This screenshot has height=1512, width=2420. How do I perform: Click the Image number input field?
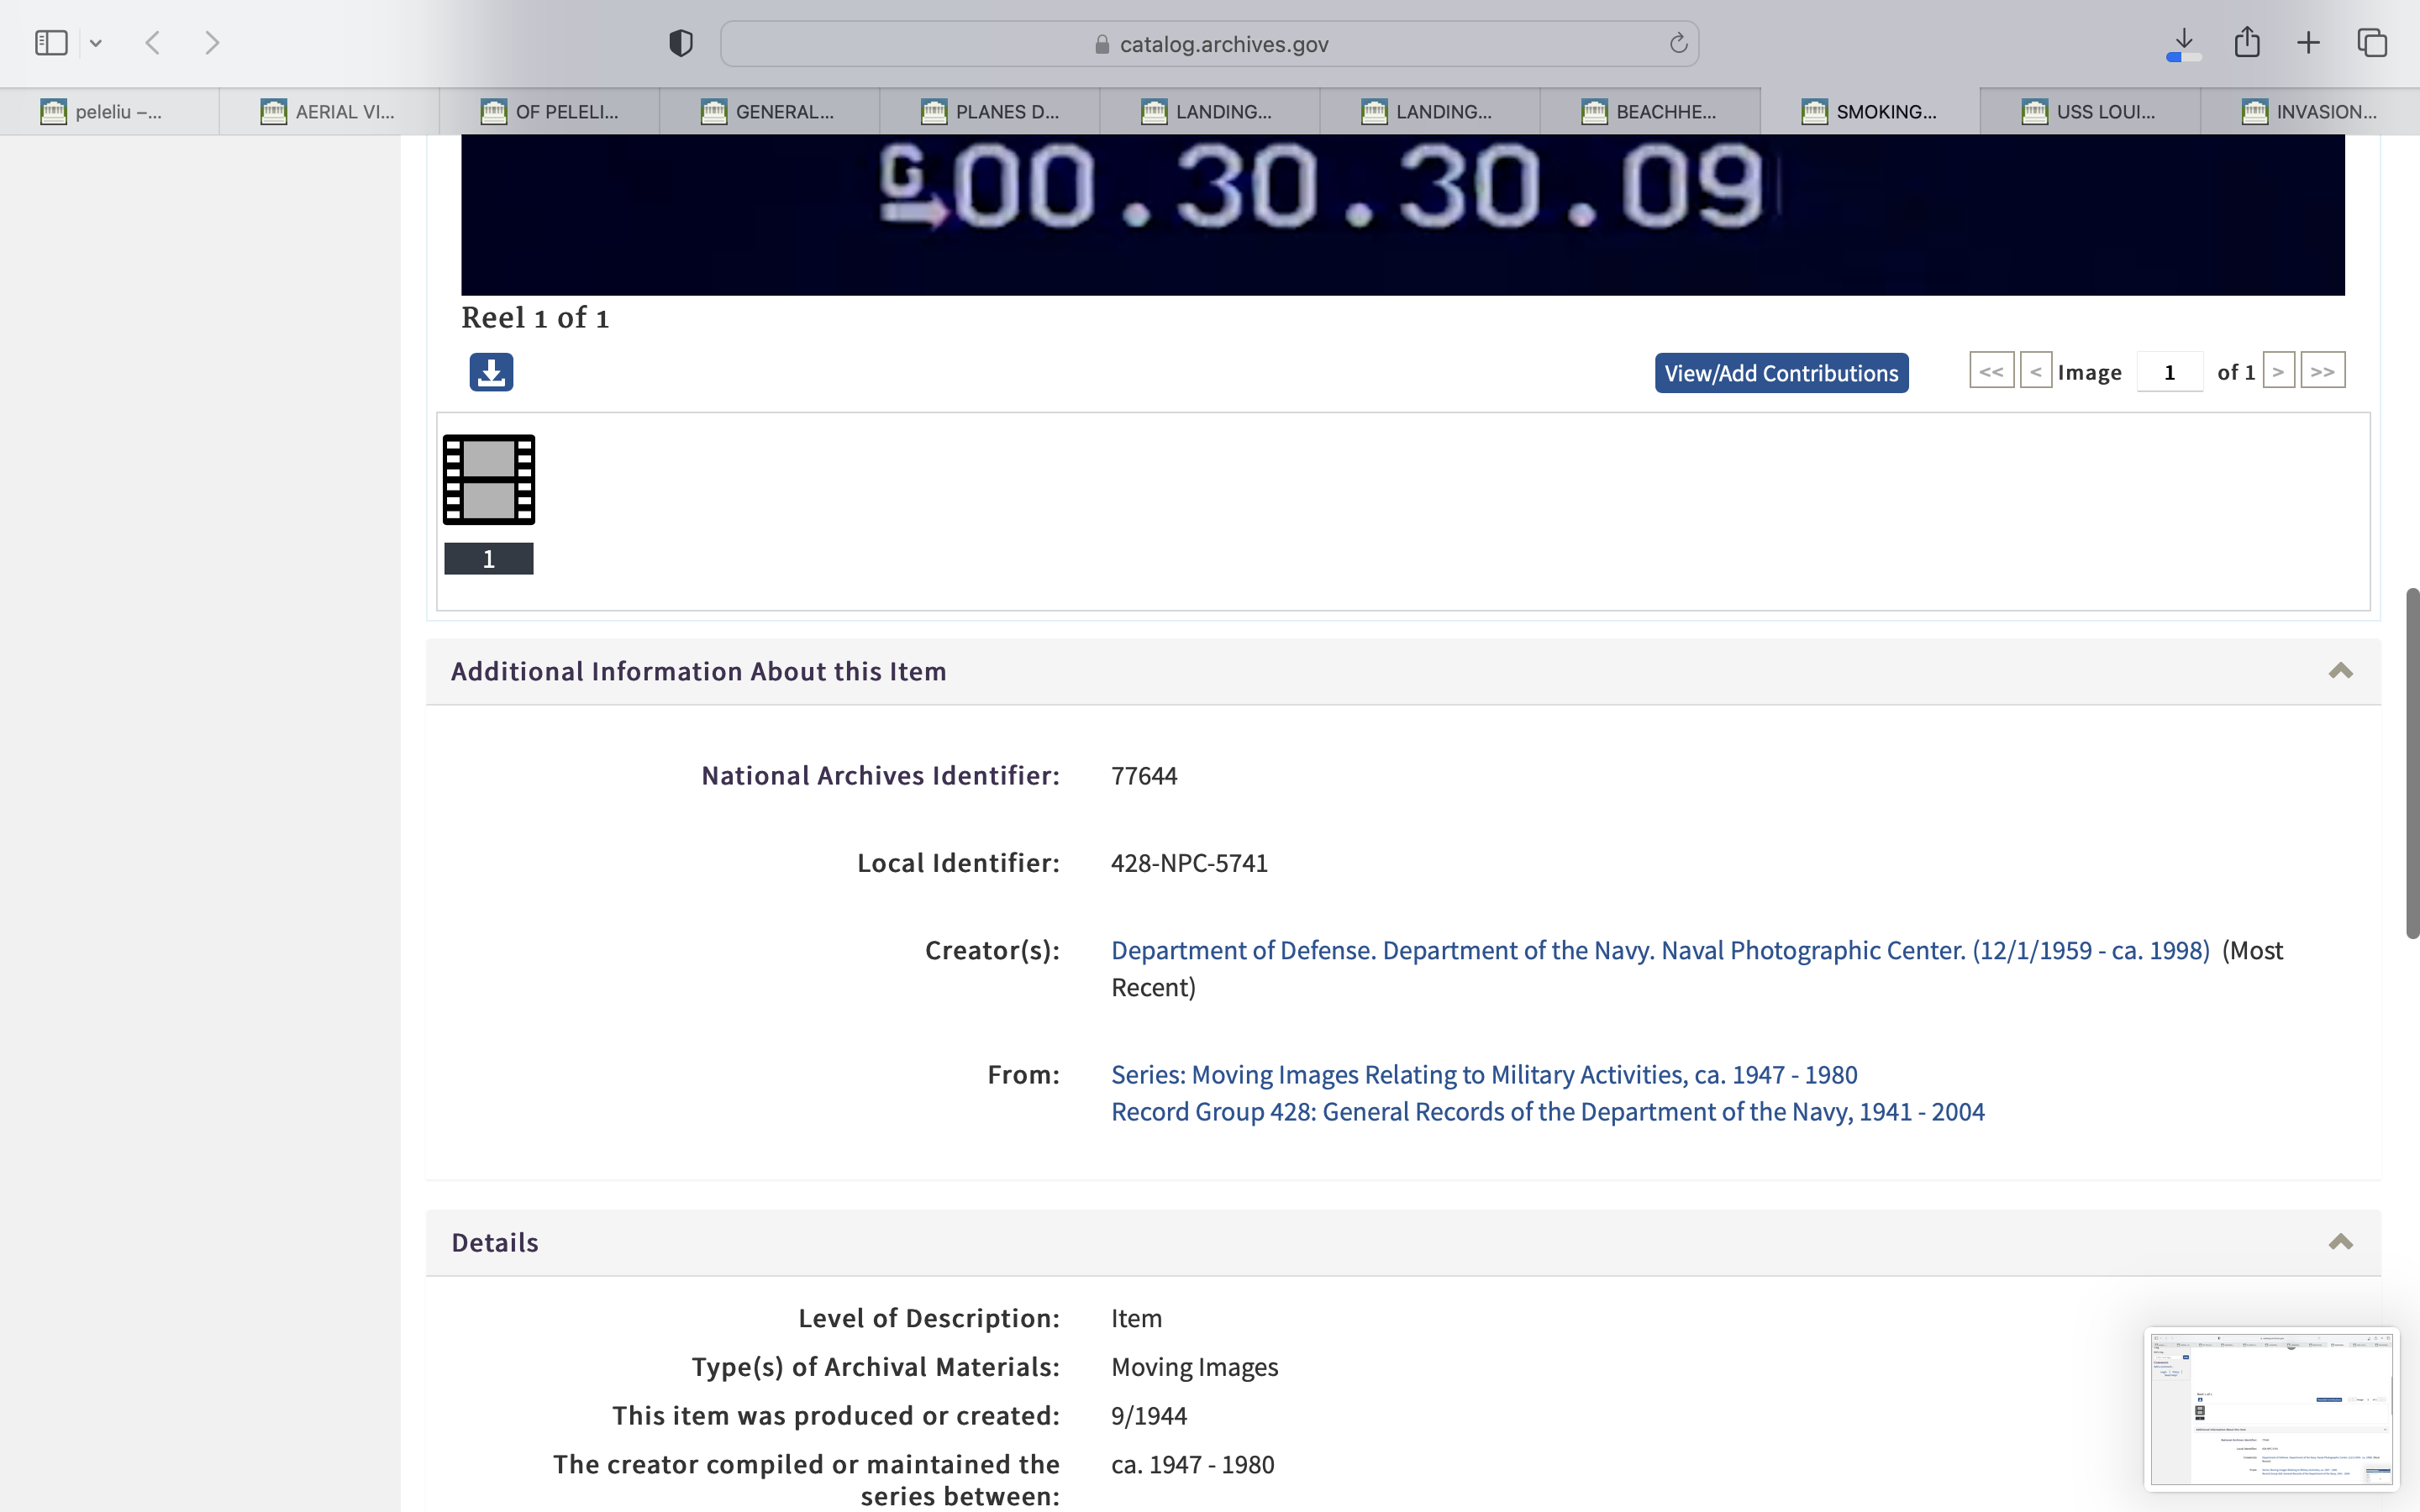(2169, 373)
